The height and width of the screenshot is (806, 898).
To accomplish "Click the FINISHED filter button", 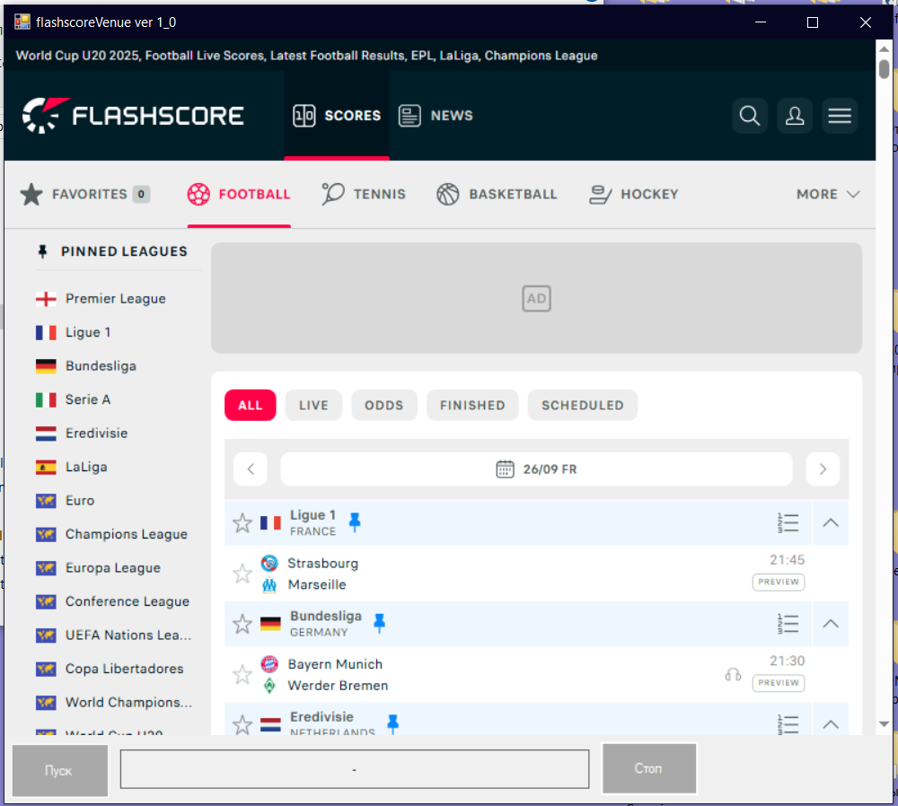I will coord(472,405).
